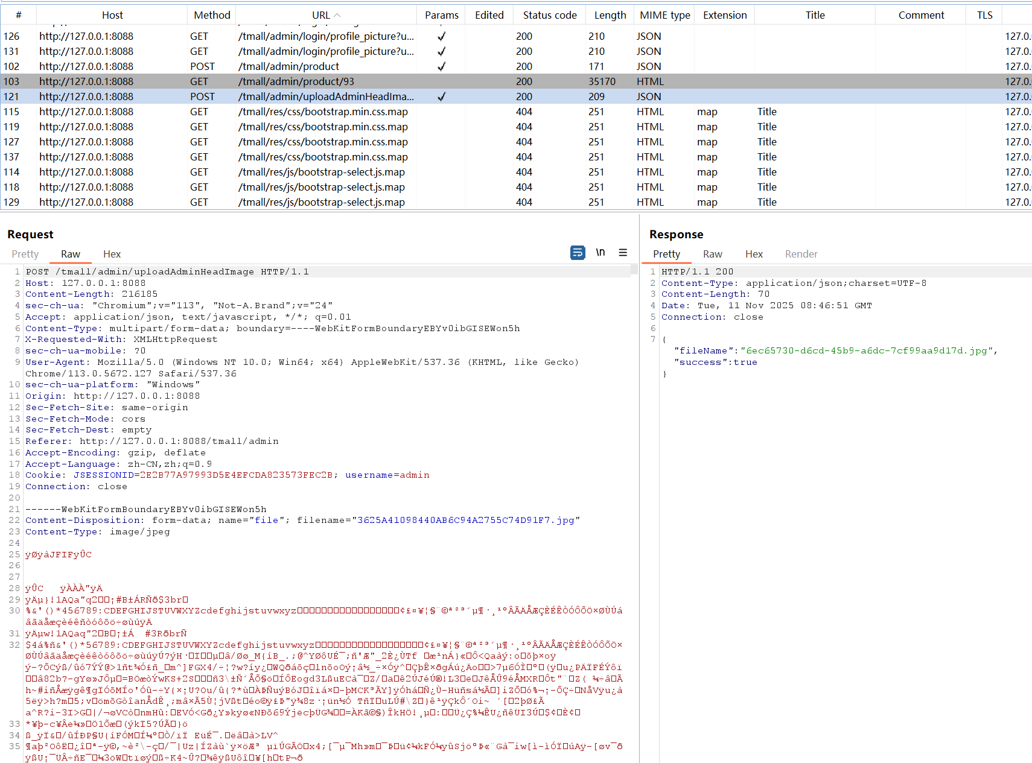
Task: Click the Params checkmark in row 126
Action: [x=441, y=36]
